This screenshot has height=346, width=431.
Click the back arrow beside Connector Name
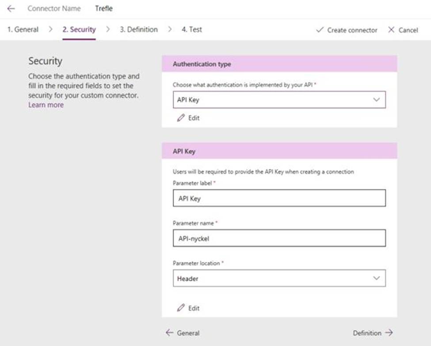pos(11,8)
